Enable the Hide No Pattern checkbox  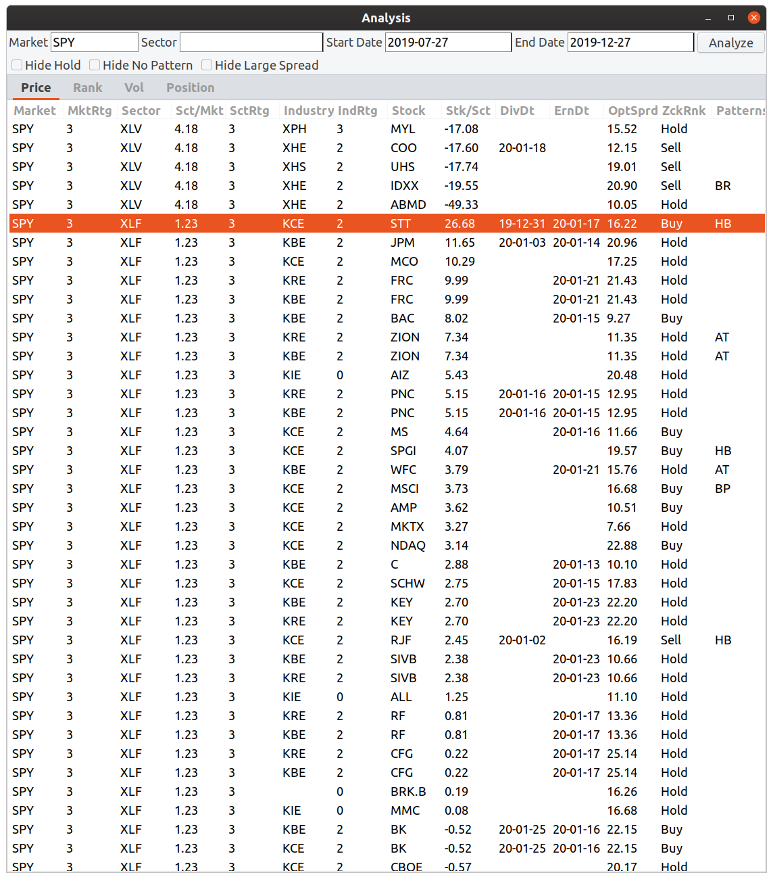pyautogui.click(x=95, y=65)
